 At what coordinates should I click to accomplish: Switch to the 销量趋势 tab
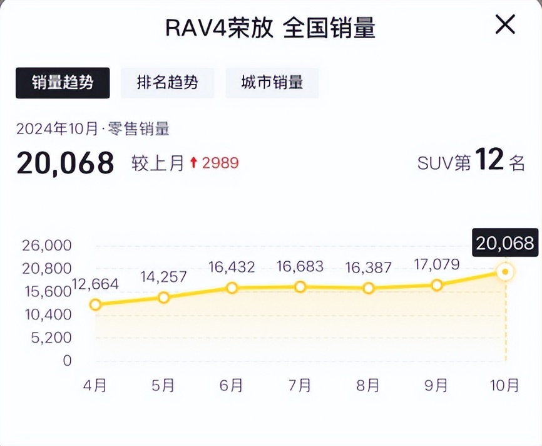(63, 83)
